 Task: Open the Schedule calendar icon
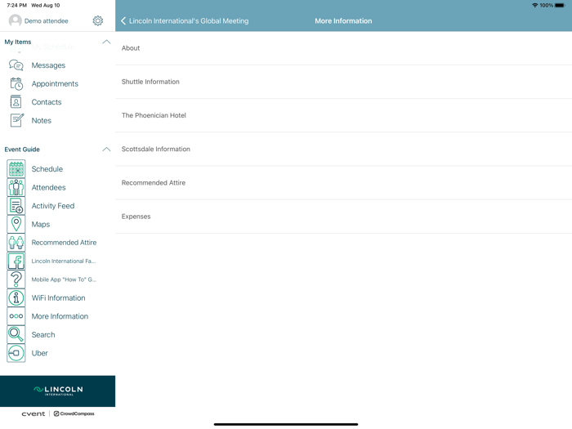(16, 169)
